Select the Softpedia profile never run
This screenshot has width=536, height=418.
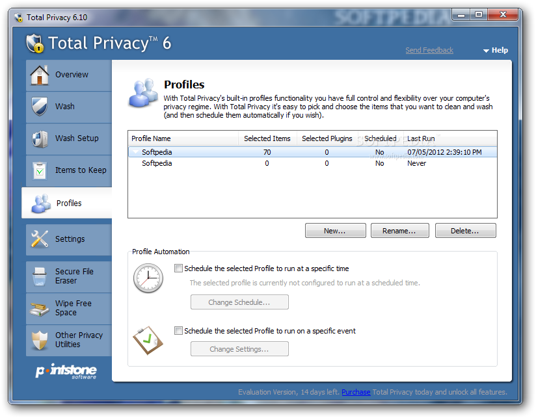[x=312, y=163]
